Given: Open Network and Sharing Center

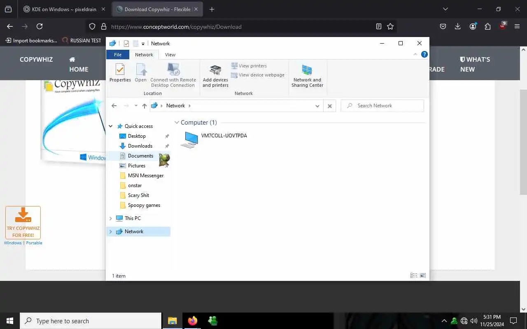Looking at the screenshot, I should point(307,76).
